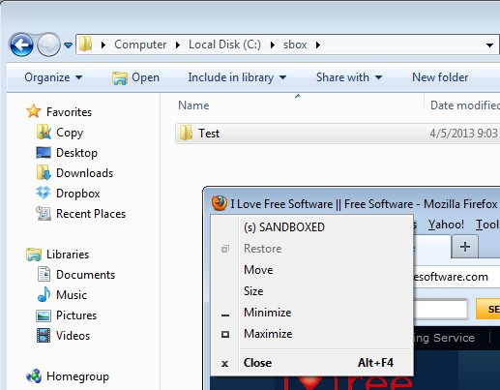
Task: Select the Copy folder icon in Favorites
Action: coord(44,132)
